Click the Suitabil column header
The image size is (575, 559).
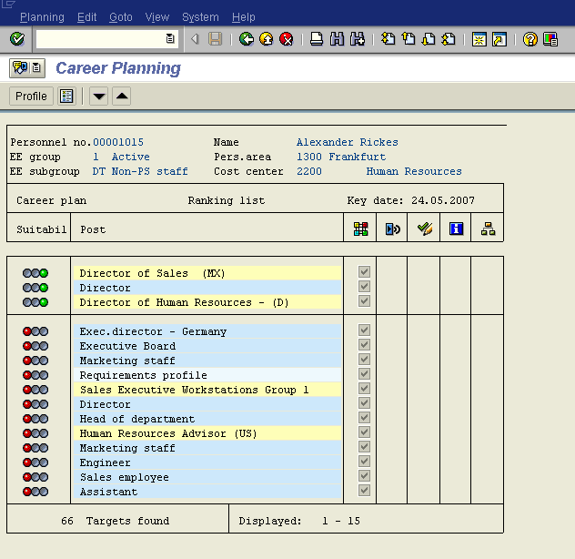coord(42,229)
